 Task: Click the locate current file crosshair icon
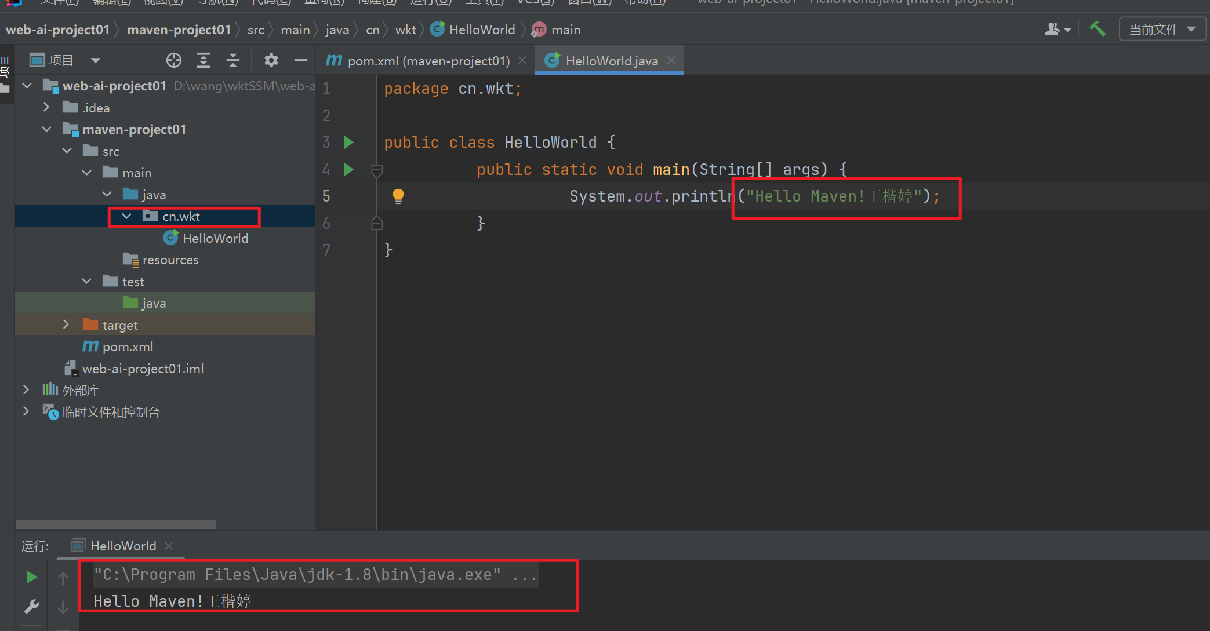tap(173, 60)
